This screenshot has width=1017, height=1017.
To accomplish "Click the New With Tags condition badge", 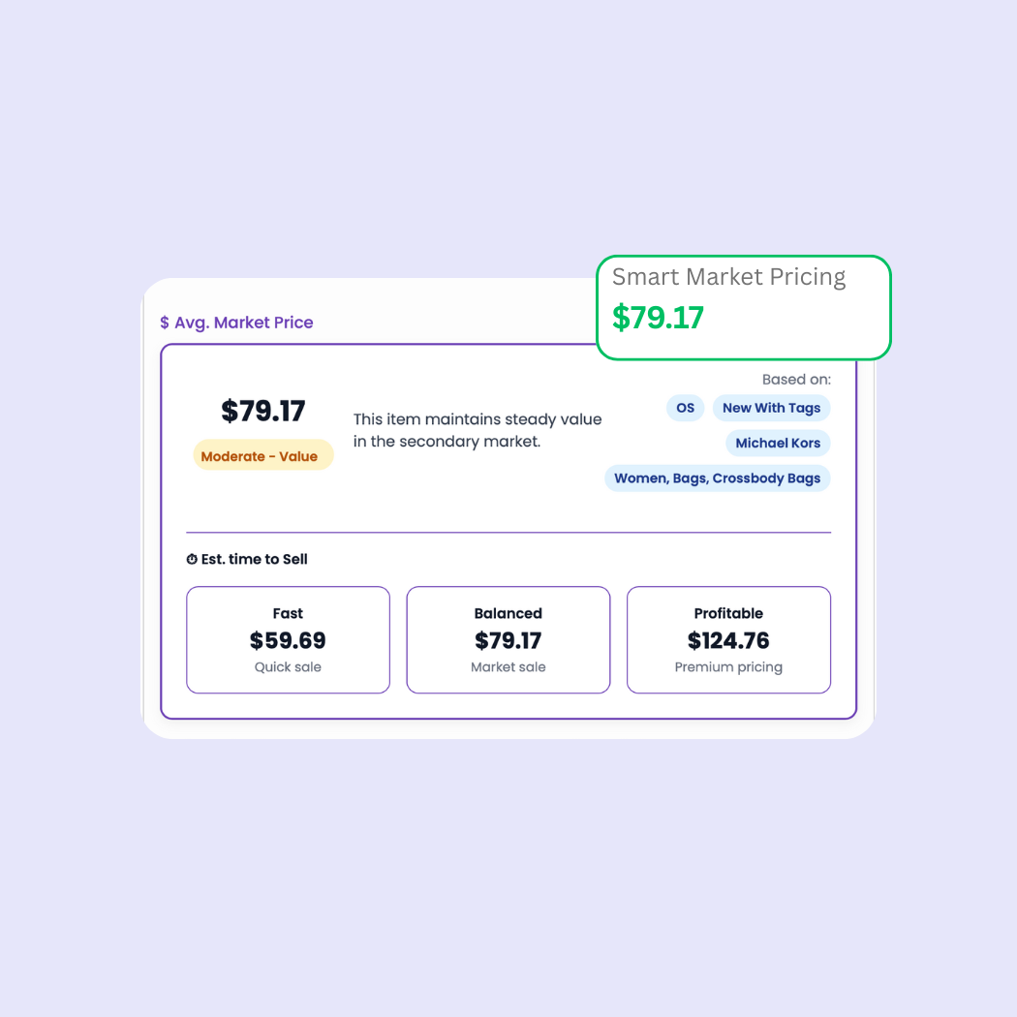I will pos(771,408).
